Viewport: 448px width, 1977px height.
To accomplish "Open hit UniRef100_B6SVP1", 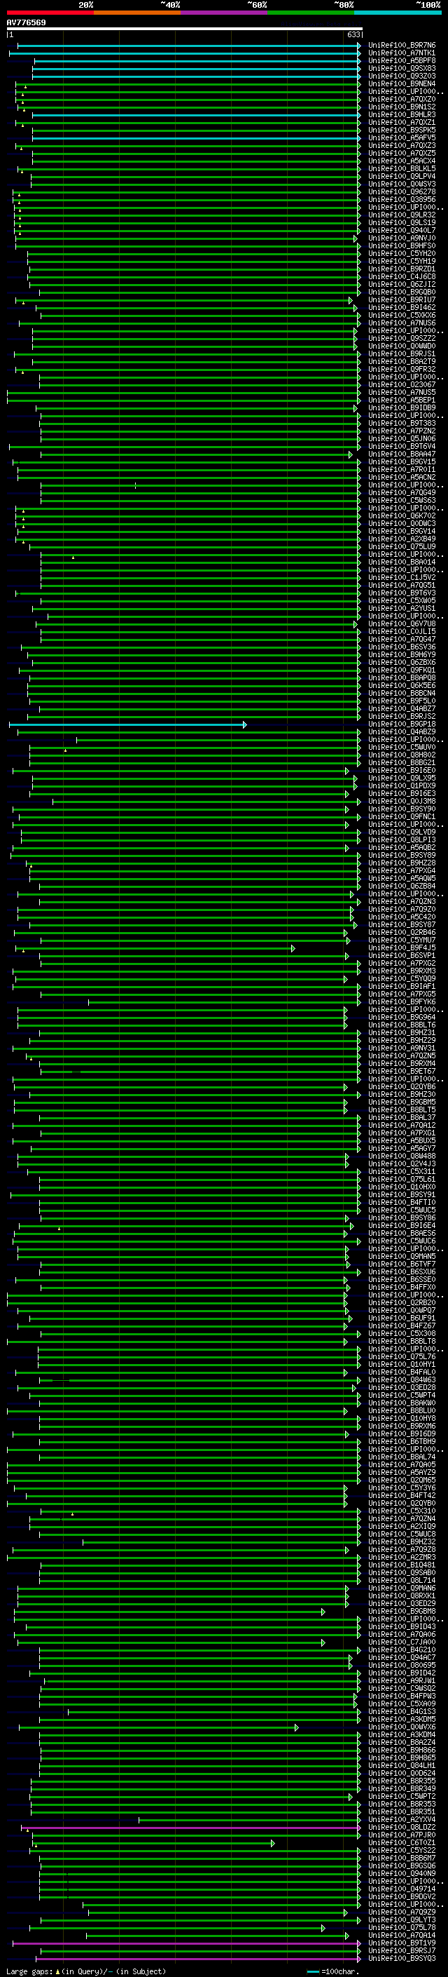I will click(x=401, y=955).
